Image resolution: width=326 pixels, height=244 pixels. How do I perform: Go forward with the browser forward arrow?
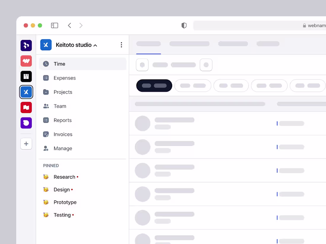[x=81, y=25]
